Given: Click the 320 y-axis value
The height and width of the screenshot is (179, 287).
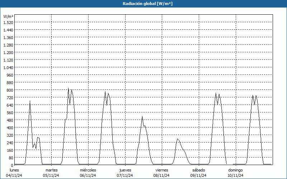Looking at the screenshot, I should coord(10,135).
